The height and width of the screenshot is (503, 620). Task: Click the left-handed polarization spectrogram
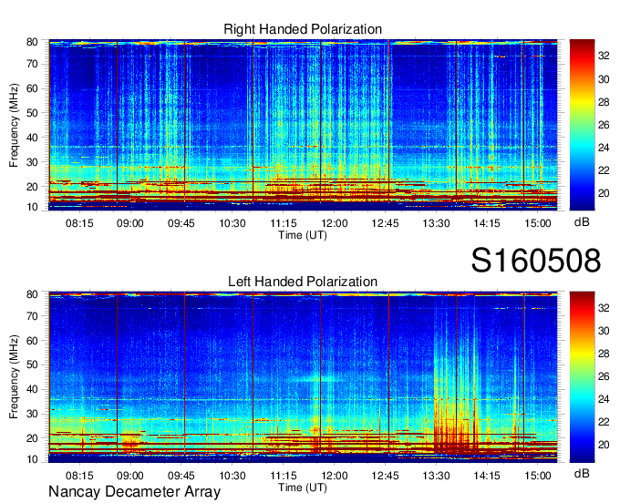pyautogui.click(x=303, y=377)
